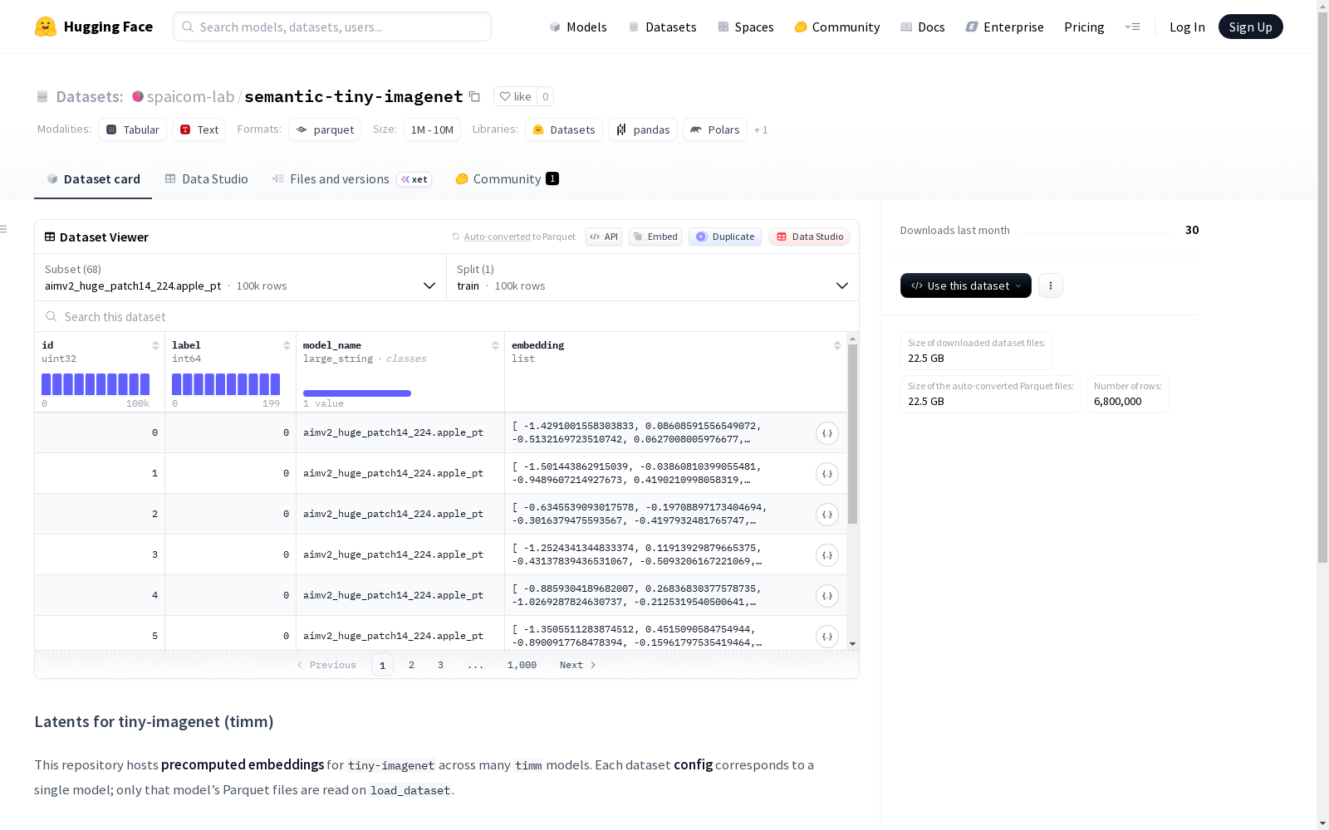Click the Datasets: breadcrumb link
The image size is (1329, 830).
90,96
